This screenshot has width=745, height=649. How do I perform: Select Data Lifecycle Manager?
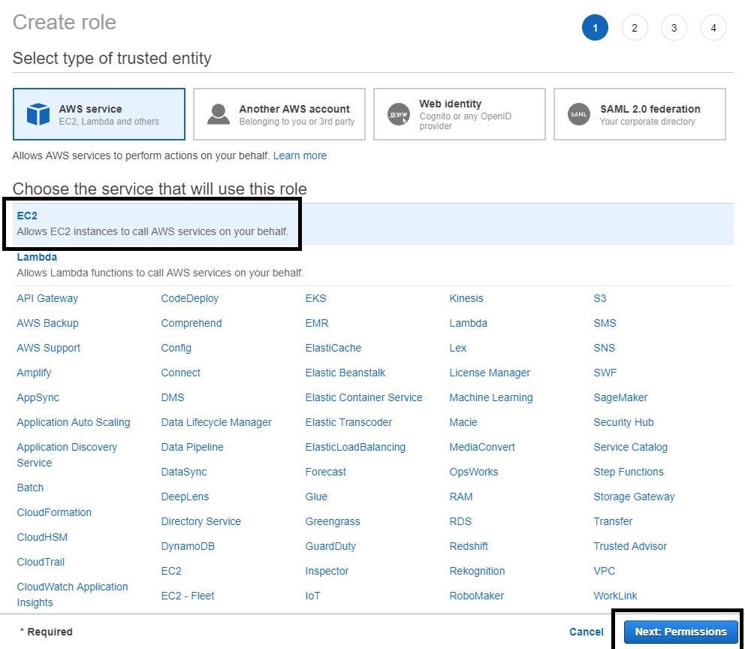point(216,422)
